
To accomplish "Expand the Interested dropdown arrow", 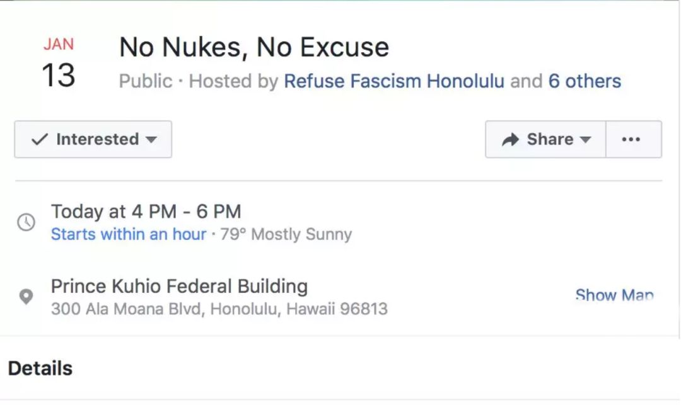I will [x=151, y=140].
